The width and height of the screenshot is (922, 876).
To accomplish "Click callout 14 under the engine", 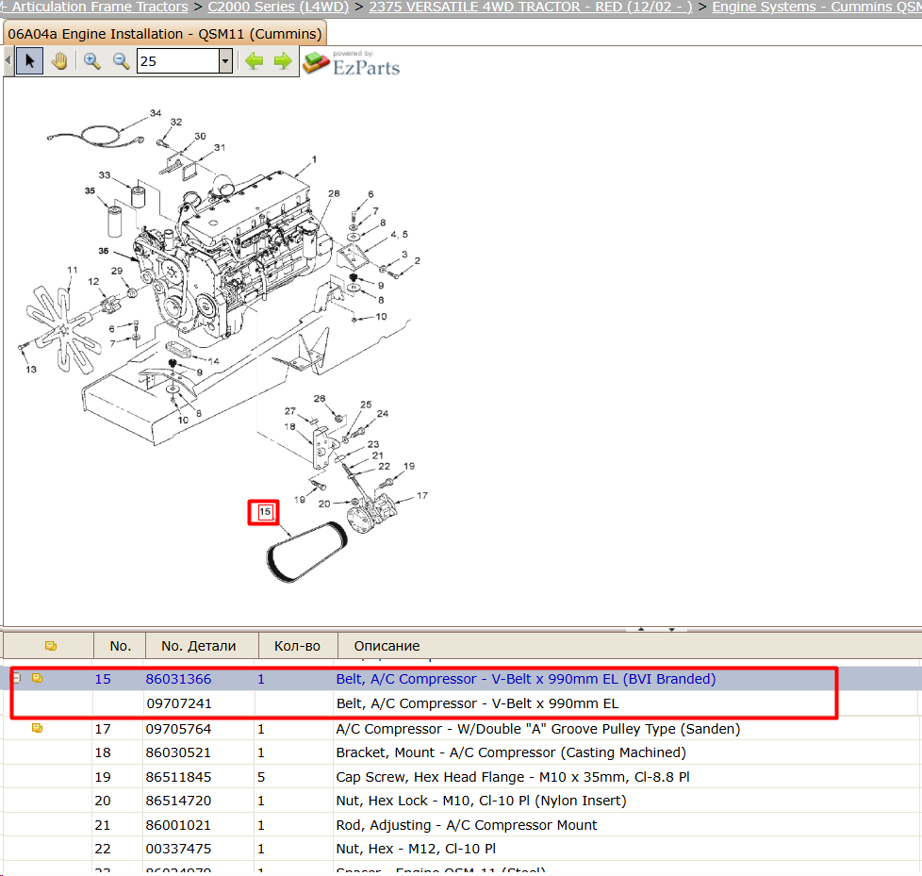I will point(213,361).
